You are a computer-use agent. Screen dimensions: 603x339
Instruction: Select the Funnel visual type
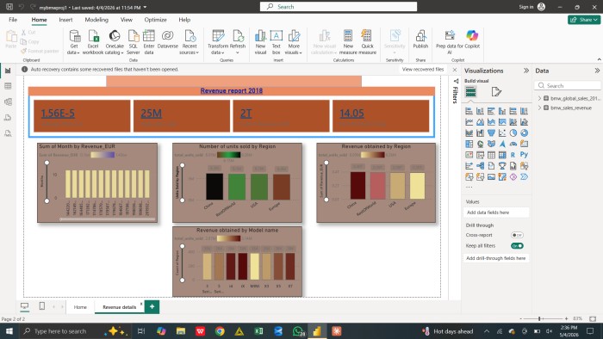click(491, 133)
